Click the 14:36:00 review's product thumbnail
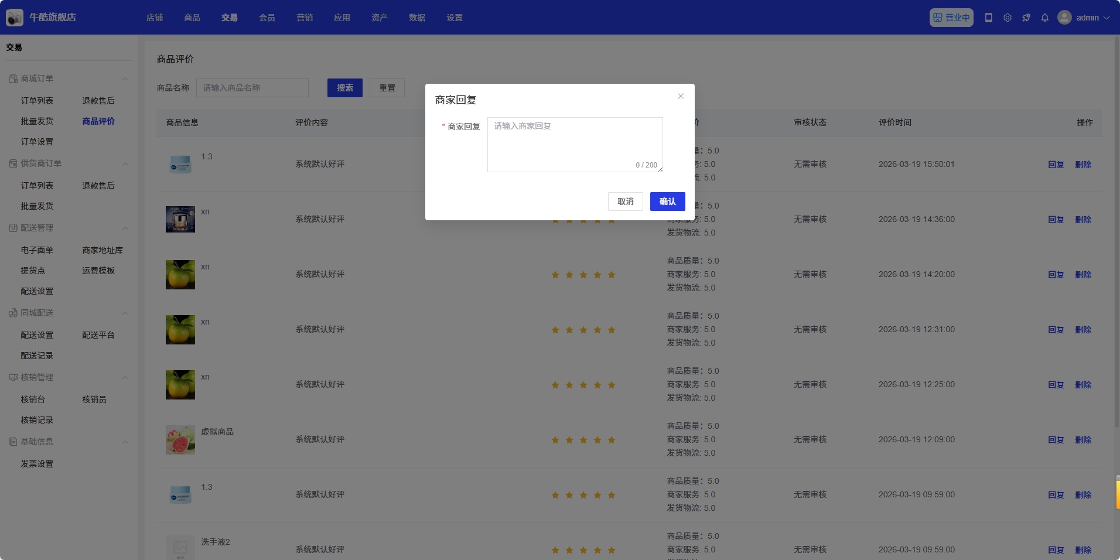This screenshot has height=560, width=1120. coord(180,220)
